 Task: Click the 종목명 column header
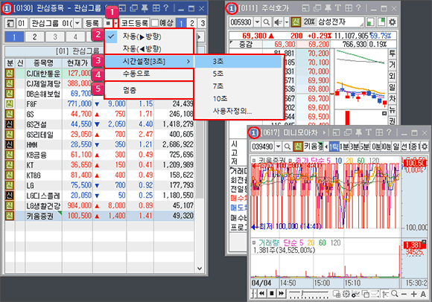pos(43,63)
